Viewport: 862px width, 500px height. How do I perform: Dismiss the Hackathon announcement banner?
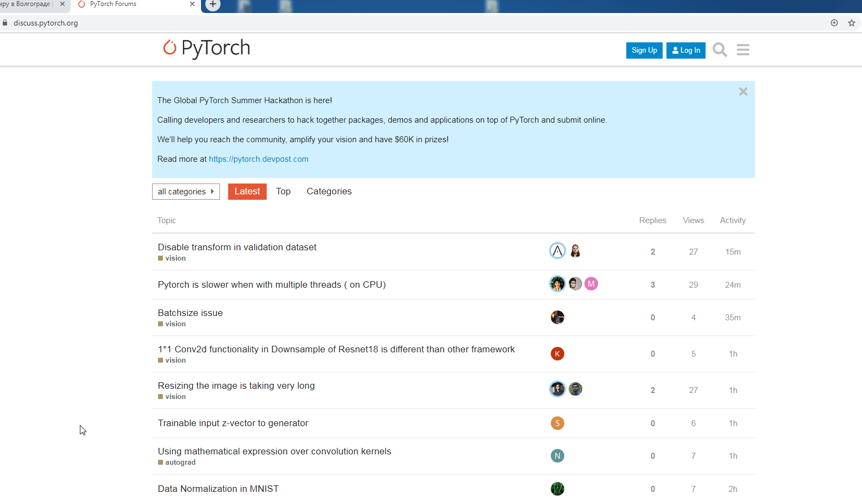click(x=743, y=92)
